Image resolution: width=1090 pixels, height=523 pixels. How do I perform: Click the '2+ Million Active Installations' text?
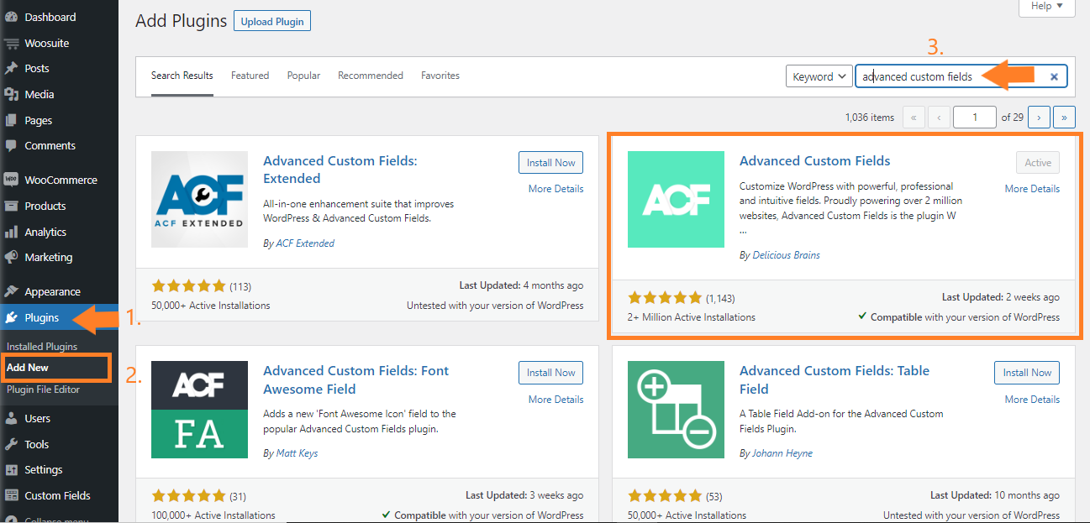[691, 317]
